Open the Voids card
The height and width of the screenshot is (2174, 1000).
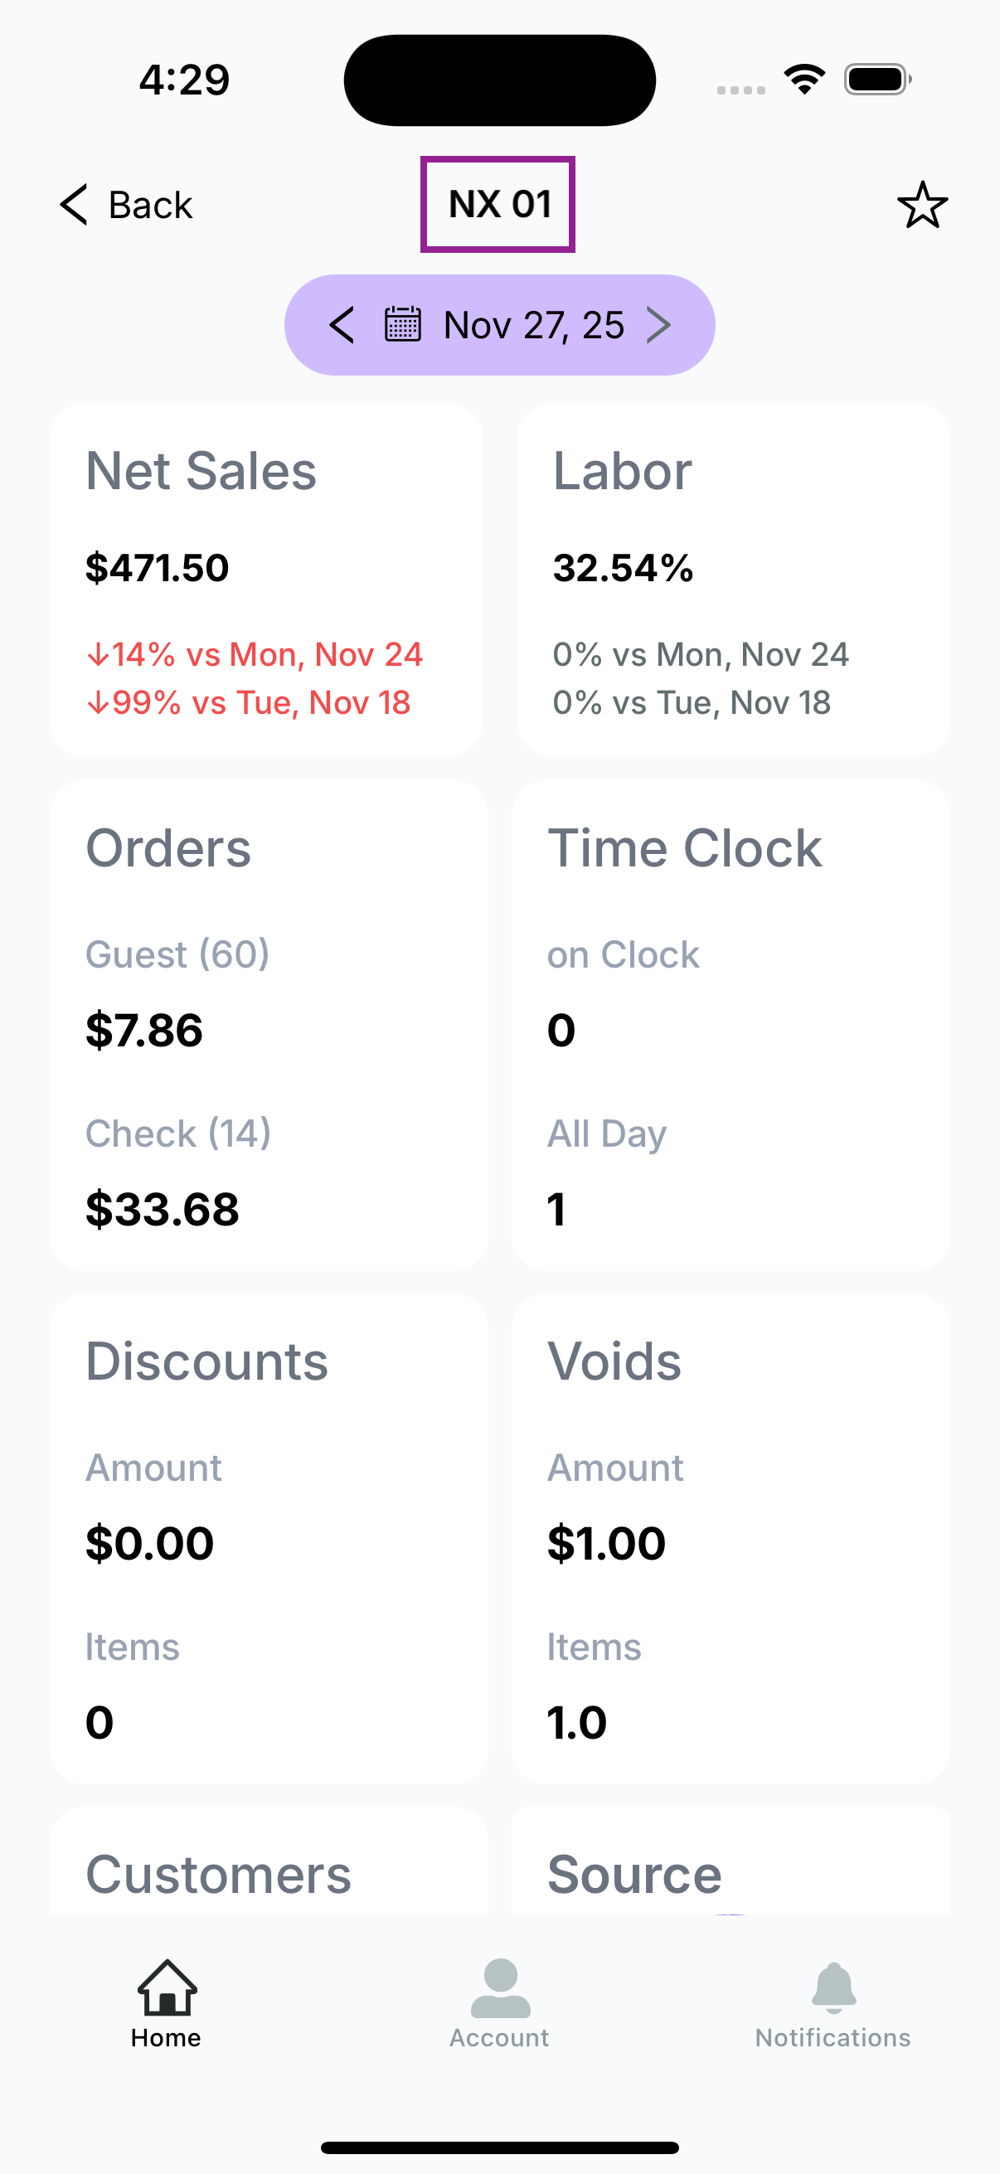click(x=731, y=1538)
